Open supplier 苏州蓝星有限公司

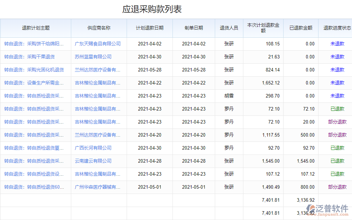pyautogui.click(x=93, y=57)
